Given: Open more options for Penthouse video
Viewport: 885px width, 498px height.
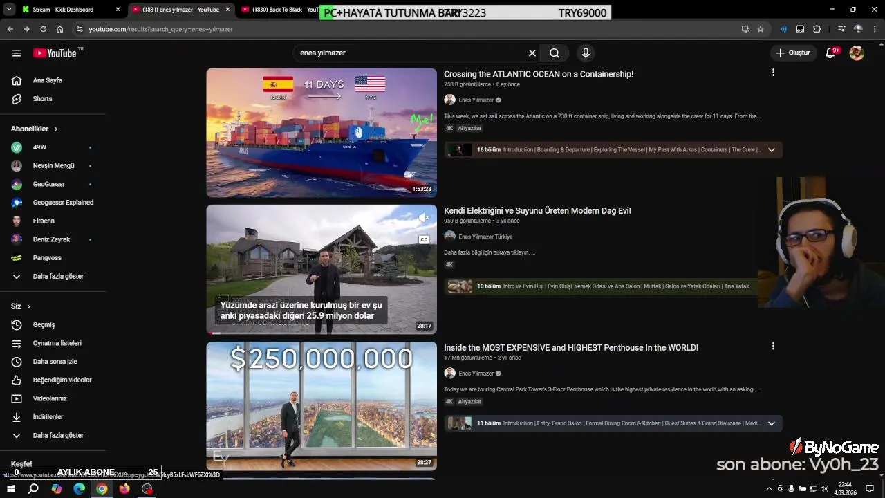Looking at the screenshot, I should [773, 346].
